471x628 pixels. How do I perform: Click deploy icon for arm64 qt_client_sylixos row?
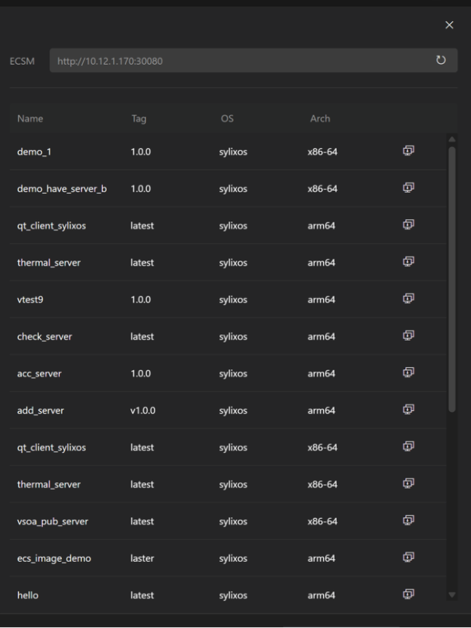[x=408, y=225]
